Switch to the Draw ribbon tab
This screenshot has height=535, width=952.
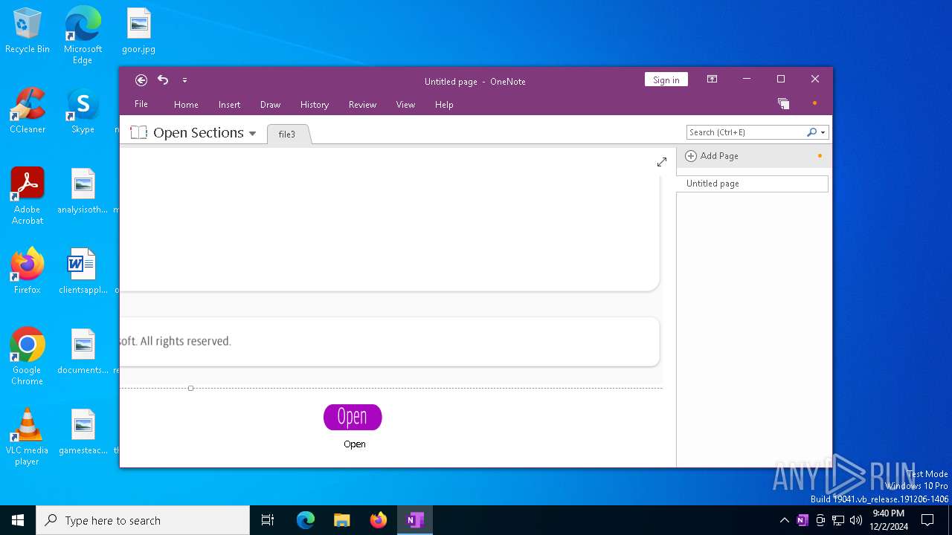[x=270, y=105]
